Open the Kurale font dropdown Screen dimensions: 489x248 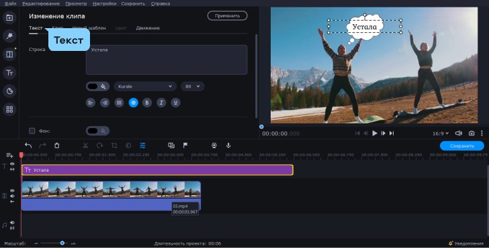(145, 86)
